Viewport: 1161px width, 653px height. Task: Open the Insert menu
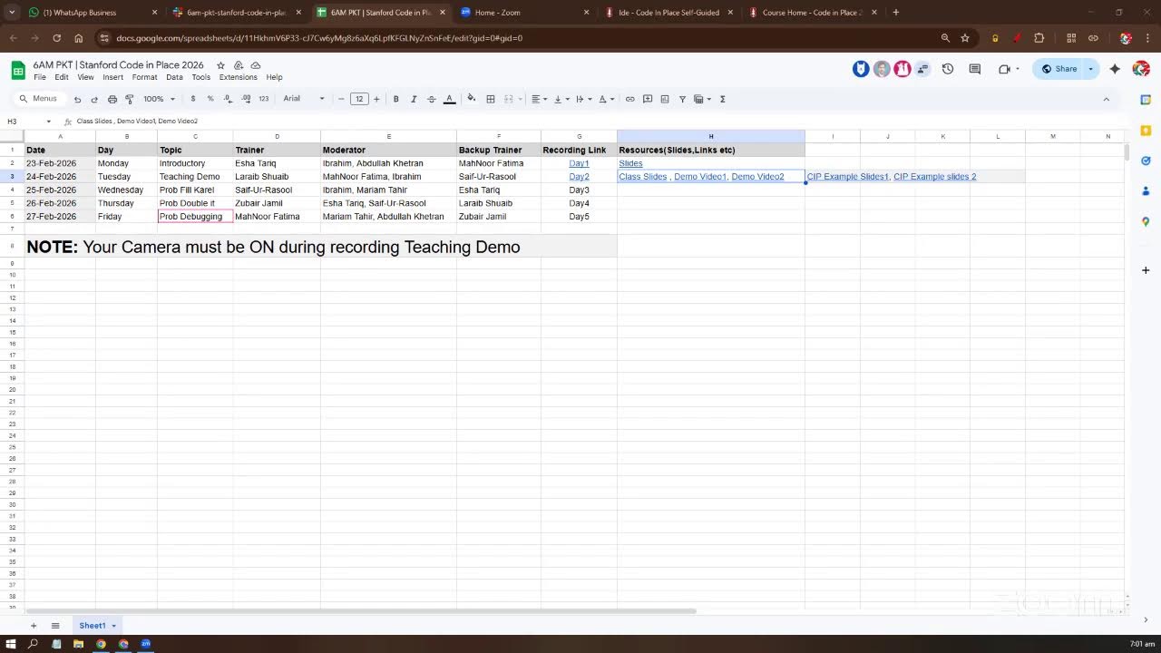tap(112, 77)
